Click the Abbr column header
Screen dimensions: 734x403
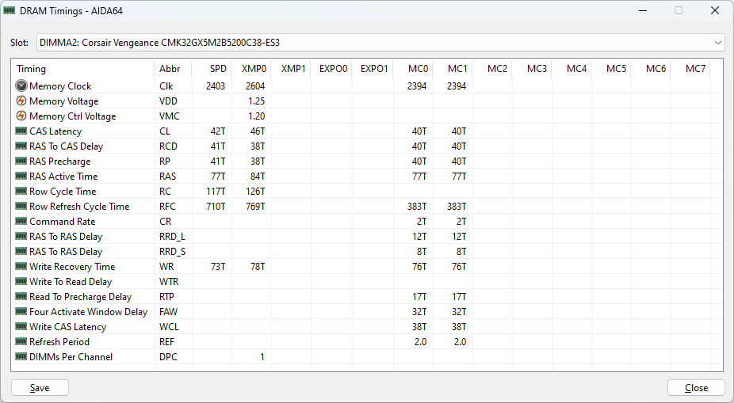(x=170, y=69)
